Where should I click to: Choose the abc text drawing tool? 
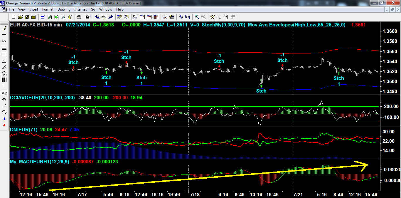pos(4,41)
